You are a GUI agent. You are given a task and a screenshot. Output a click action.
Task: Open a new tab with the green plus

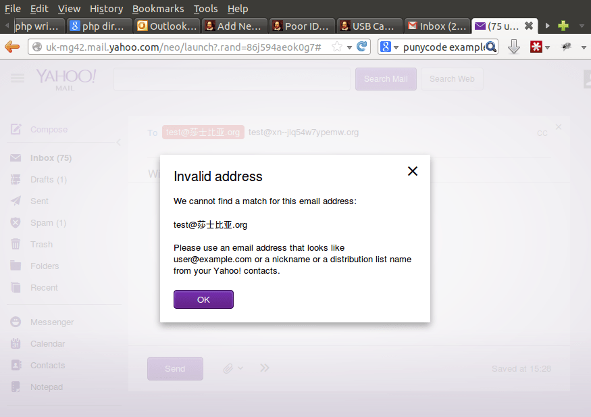click(563, 26)
